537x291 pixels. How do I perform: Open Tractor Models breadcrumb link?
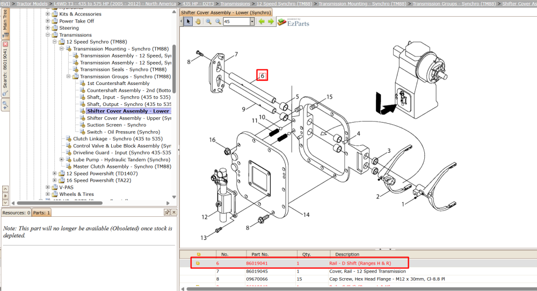click(x=32, y=3)
